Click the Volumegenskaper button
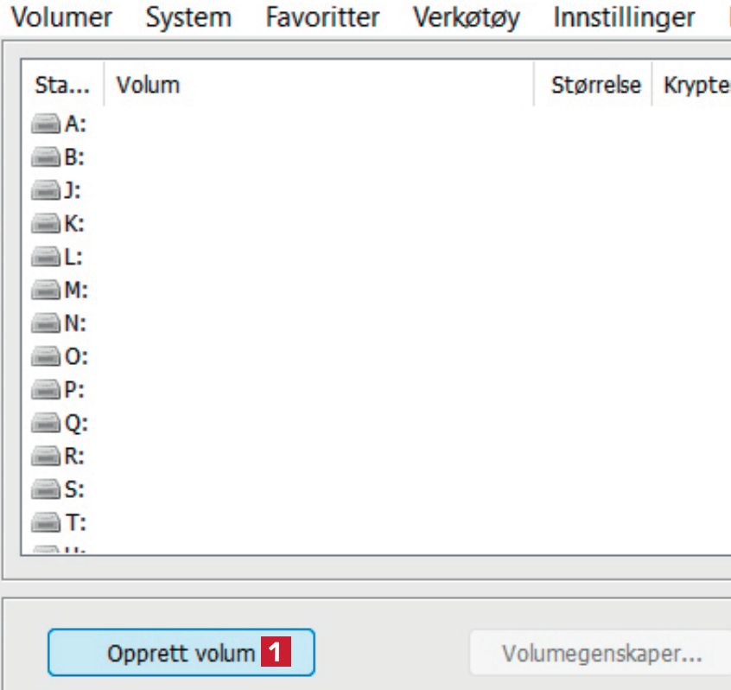This screenshot has width=731, height=690. (x=602, y=653)
